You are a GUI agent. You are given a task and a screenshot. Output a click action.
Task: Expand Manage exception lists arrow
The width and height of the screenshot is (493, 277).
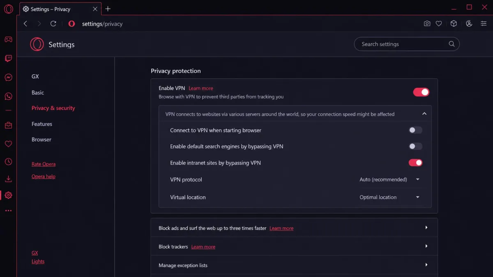click(x=426, y=265)
